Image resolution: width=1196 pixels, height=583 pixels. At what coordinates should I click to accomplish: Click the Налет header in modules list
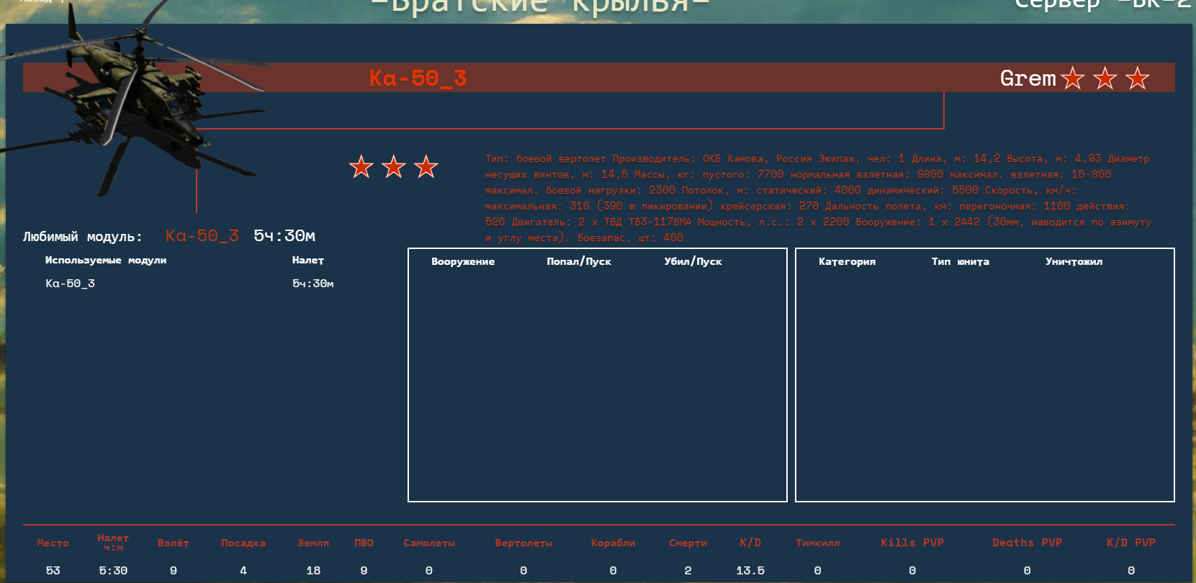click(x=308, y=261)
